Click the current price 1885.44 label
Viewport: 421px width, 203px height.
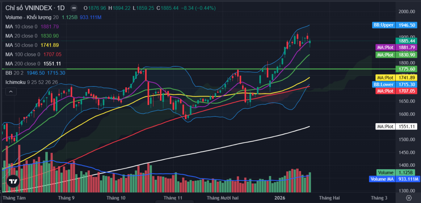coord(406,41)
